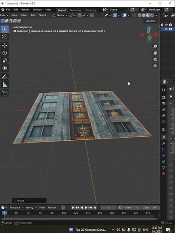Open the Modifiers wrench tab
The height and width of the screenshot is (233, 175).
coord(164,143)
